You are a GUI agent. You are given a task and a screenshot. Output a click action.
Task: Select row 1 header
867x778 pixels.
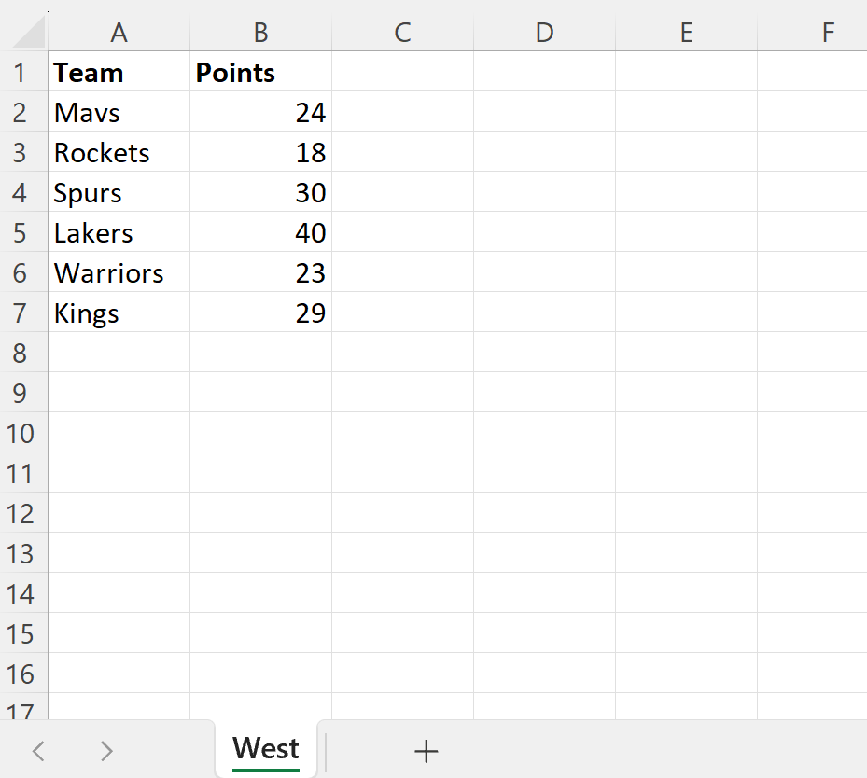point(22,73)
